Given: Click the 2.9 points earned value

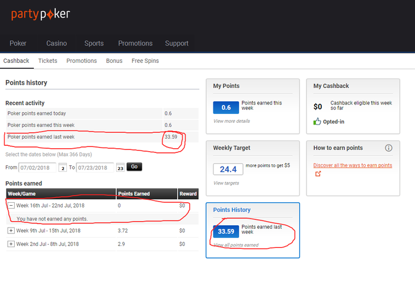Looking at the screenshot, I should (x=121, y=244).
